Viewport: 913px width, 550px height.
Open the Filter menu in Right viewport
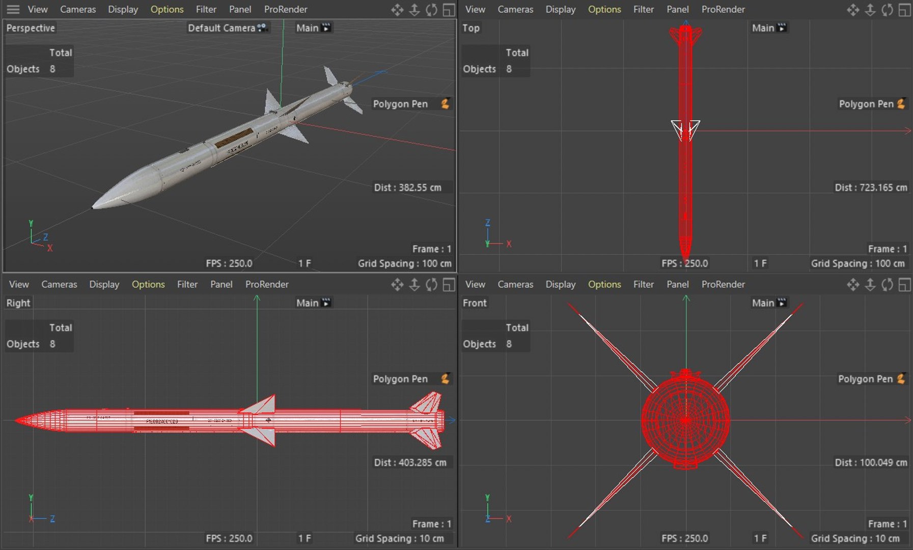click(x=187, y=284)
